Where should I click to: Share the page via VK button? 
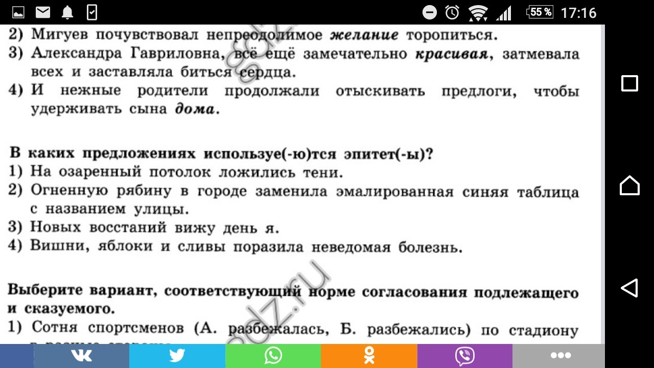pyautogui.click(x=81, y=356)
